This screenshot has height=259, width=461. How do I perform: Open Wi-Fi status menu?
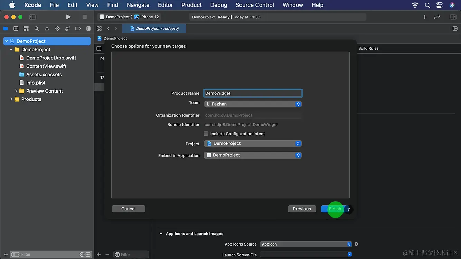click(415, 5)
